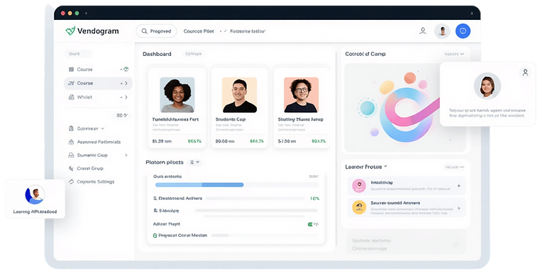The height and width of the screenshot is (275, 540).
Task: Click the faint icon in bottom-right faded card
Action: (x=456, y=245)
